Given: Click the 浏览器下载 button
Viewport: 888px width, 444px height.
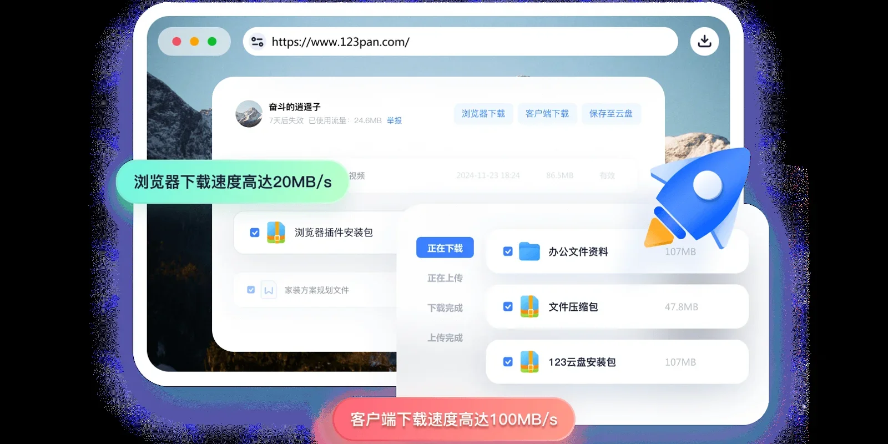Looking at the screenshot, I should tap(483, 114).
